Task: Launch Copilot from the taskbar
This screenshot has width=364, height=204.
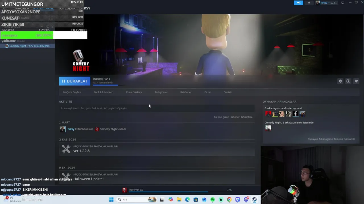Action: pyautogui.click(x=171, y=199)
